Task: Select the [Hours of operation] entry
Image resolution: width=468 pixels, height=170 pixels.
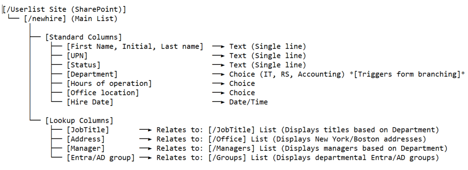Action: click(x=109, y=83)
